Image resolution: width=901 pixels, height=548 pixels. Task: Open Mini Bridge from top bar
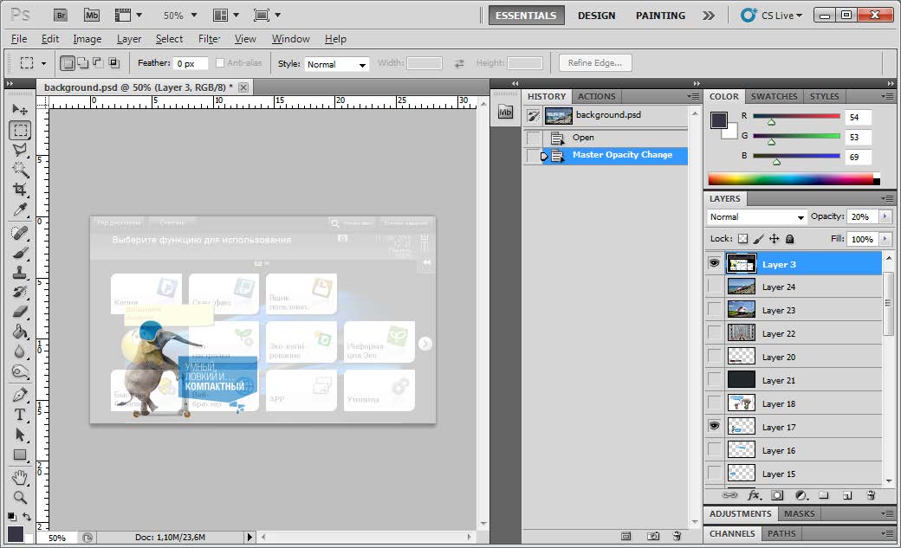91,16
